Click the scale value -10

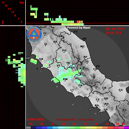click(x=41, y=124)
